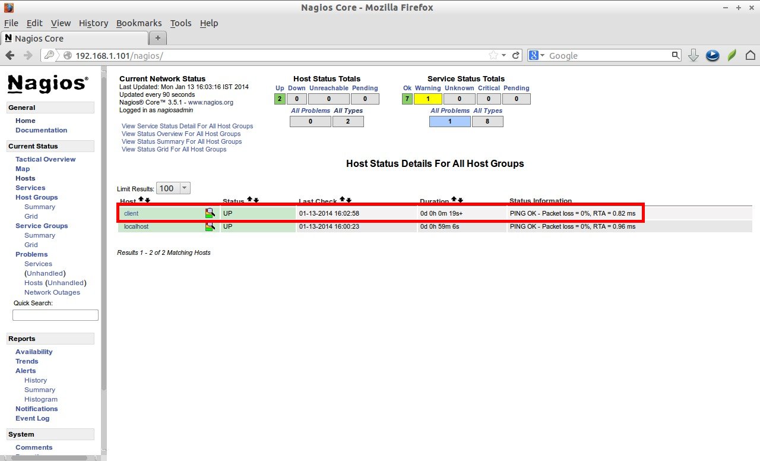The image size is (760, 461).
Task: Sort Status column descending arrow
Action: [x=256, y=200]
